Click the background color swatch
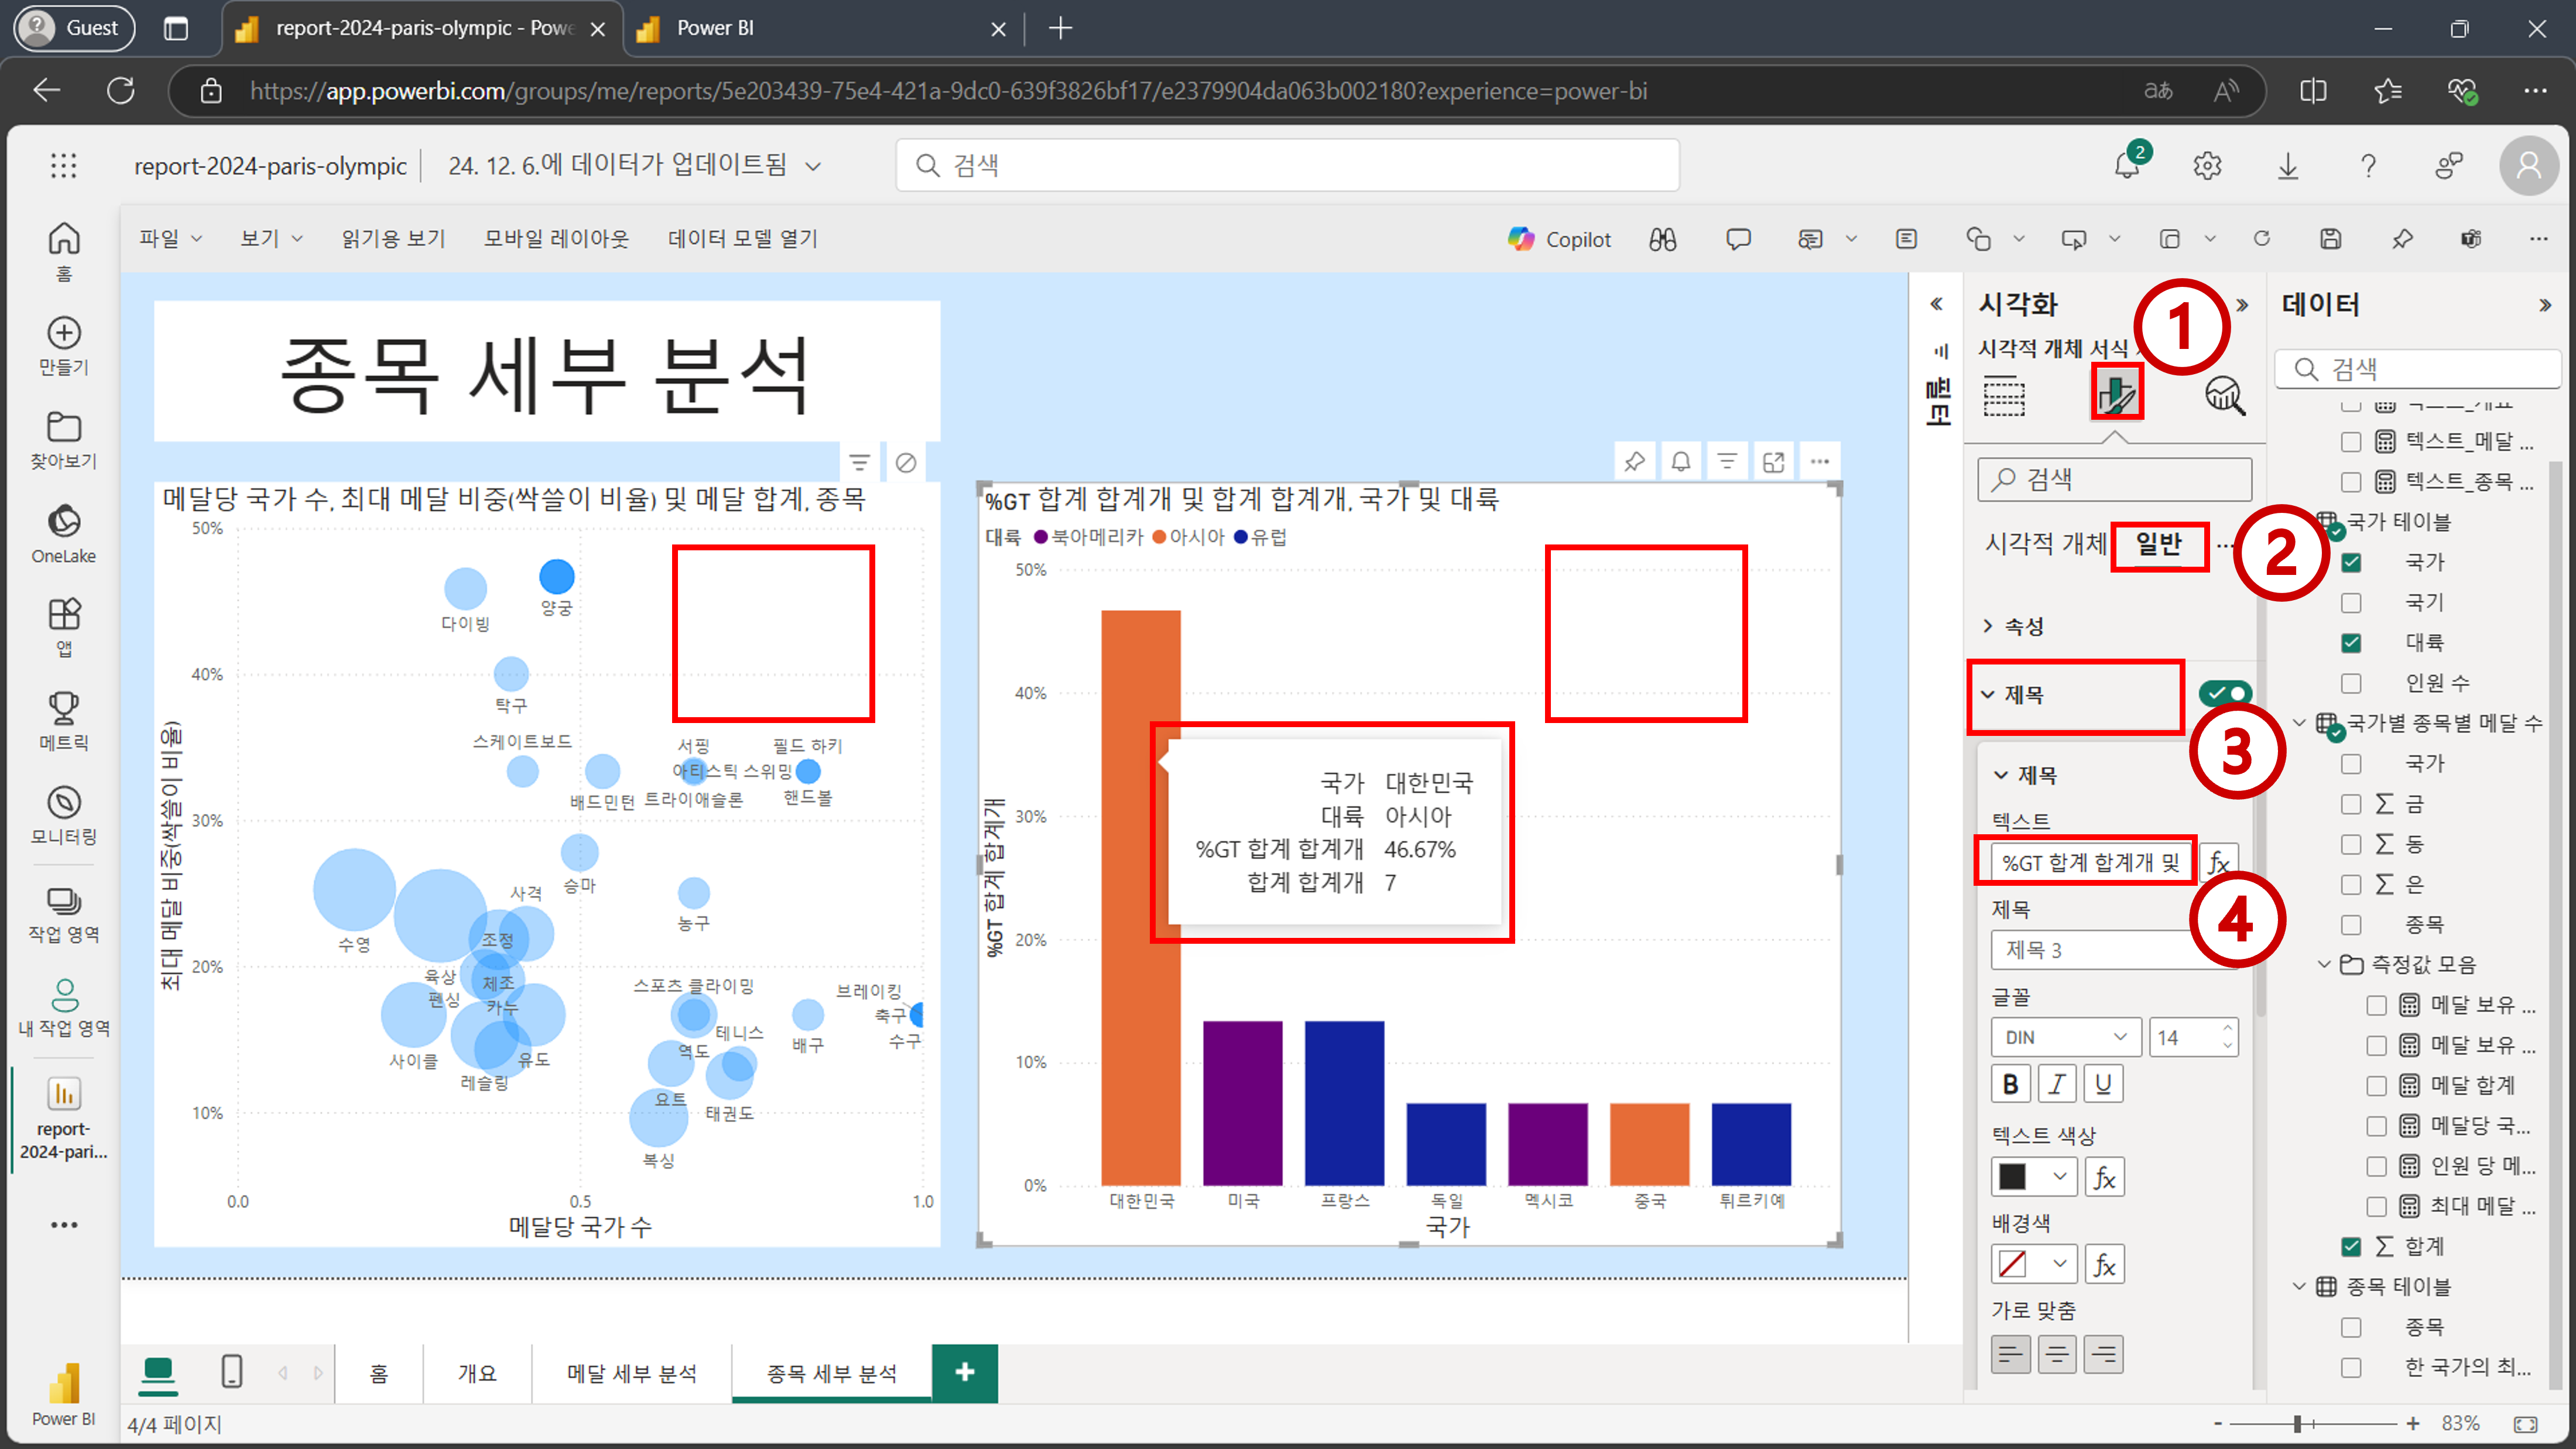 click(2012, 1264)
